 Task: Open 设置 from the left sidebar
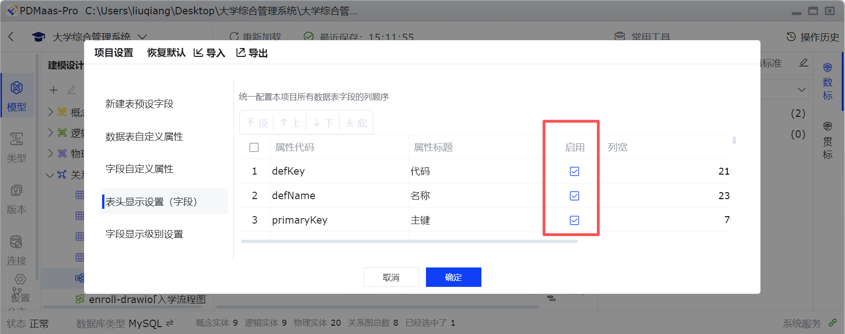pos(20,289)
